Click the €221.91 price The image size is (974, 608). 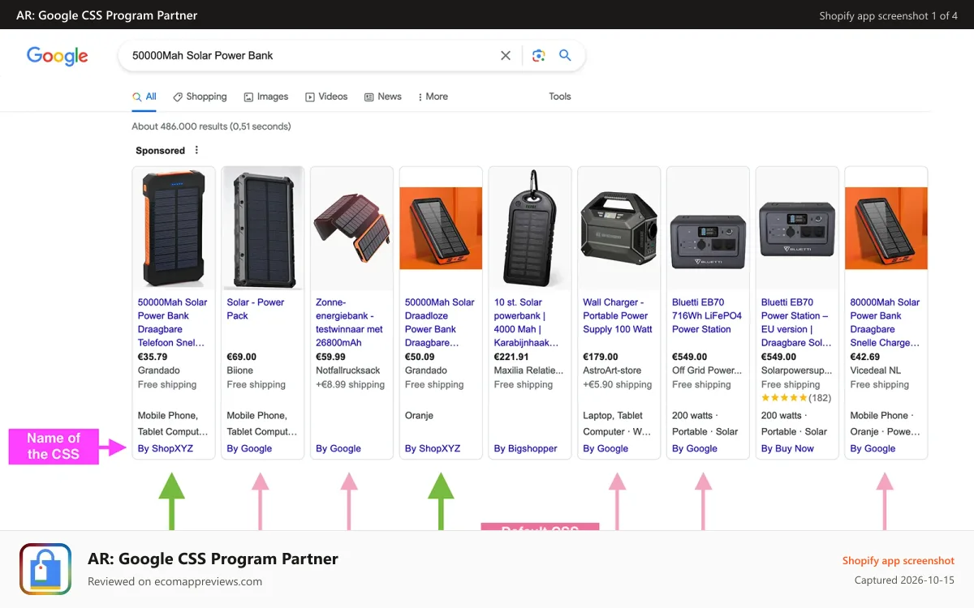pos(511,357)
